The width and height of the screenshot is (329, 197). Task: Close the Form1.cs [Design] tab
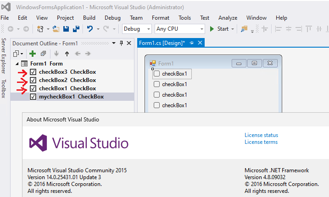200,43
